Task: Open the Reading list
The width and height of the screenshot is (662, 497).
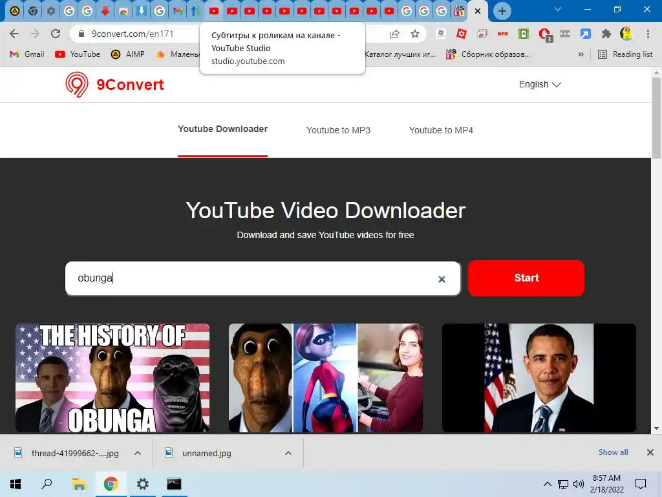Action: [x=625, y=54]
